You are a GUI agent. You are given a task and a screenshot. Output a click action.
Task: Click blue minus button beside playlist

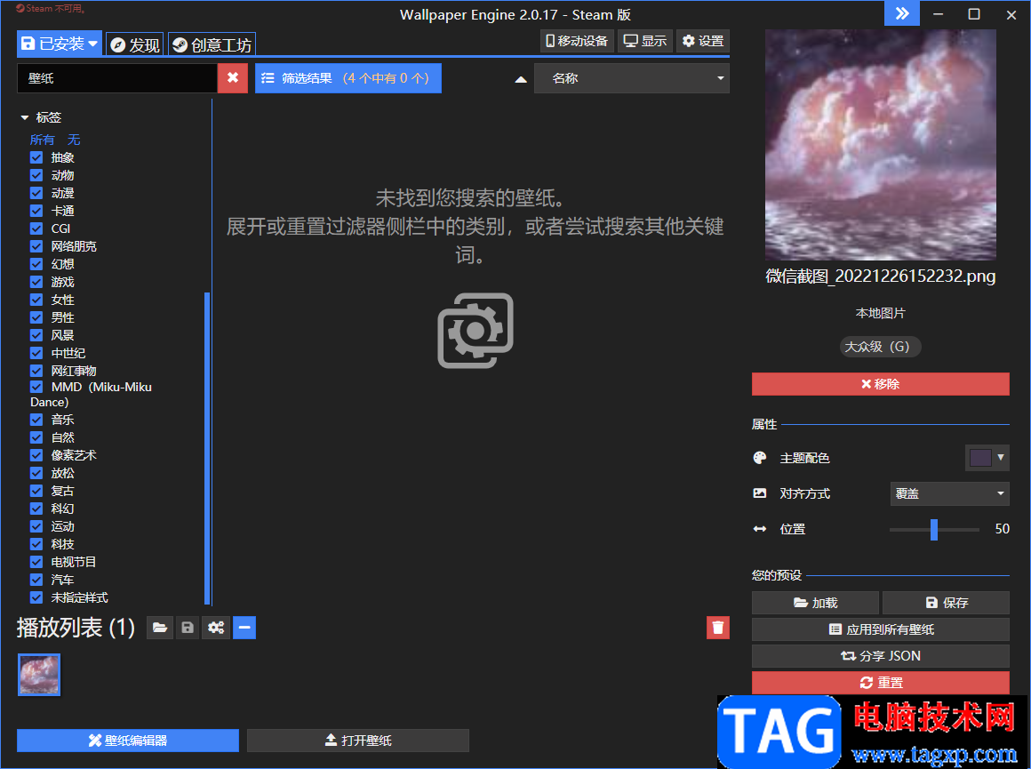tap(244, 628)
